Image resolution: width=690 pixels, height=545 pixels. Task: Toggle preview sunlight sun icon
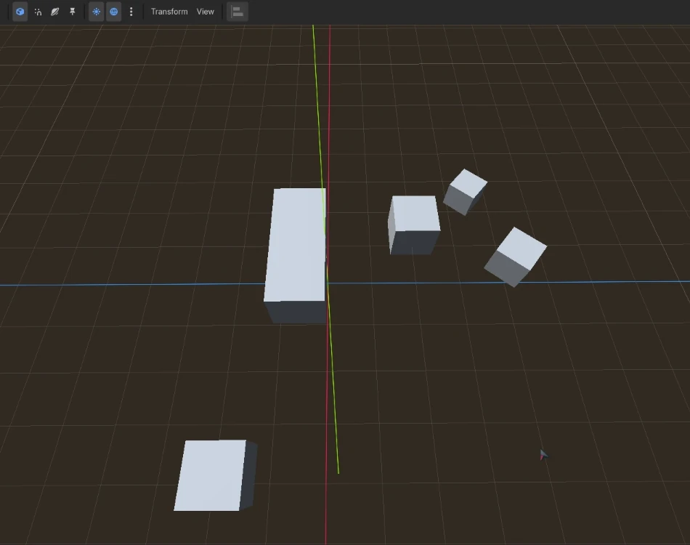(x=97, y=12)
